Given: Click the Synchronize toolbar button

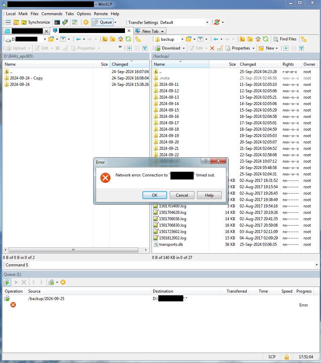Looking at the screenshot, I should click(x=35, y=23).
